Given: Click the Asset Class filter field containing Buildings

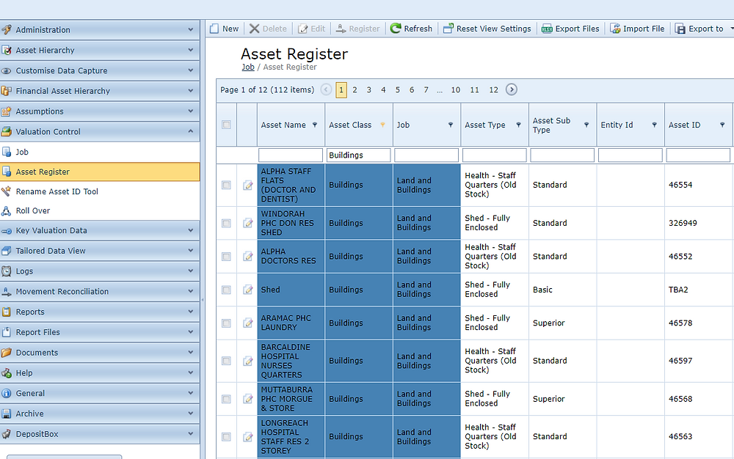Looking at the screenshot, I should point(358,155).
